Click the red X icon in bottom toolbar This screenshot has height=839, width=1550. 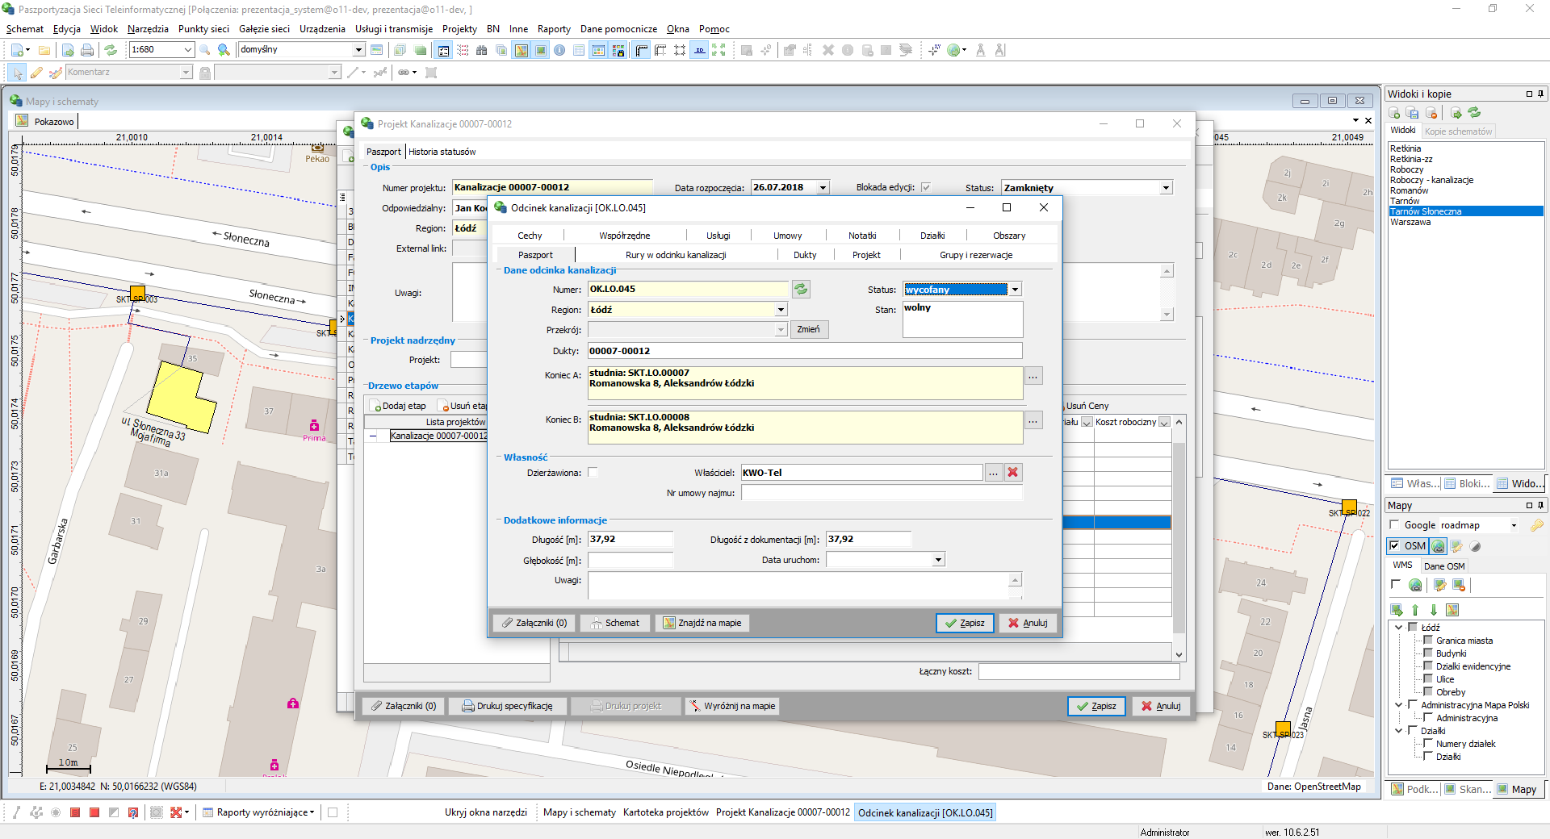click(176, 812)
